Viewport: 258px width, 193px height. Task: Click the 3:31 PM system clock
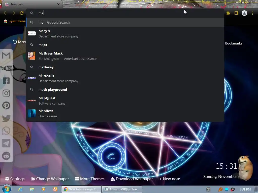coord(245,189)
